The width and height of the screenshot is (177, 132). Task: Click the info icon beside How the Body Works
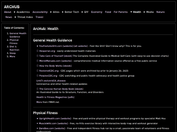click(x=37, y=66)
